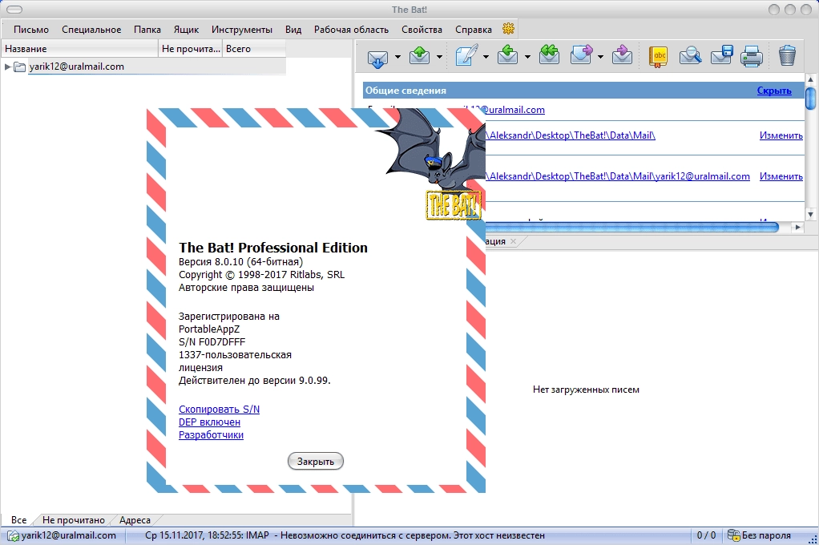Open the Свойства menu
Image resolution: width=819 pixels, height=545 pixels.
coord(422,30)
